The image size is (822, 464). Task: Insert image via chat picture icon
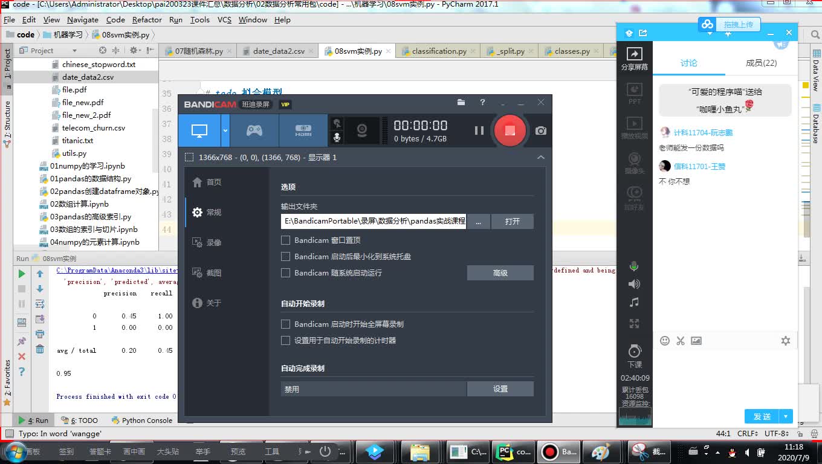(x=696, y=341)
